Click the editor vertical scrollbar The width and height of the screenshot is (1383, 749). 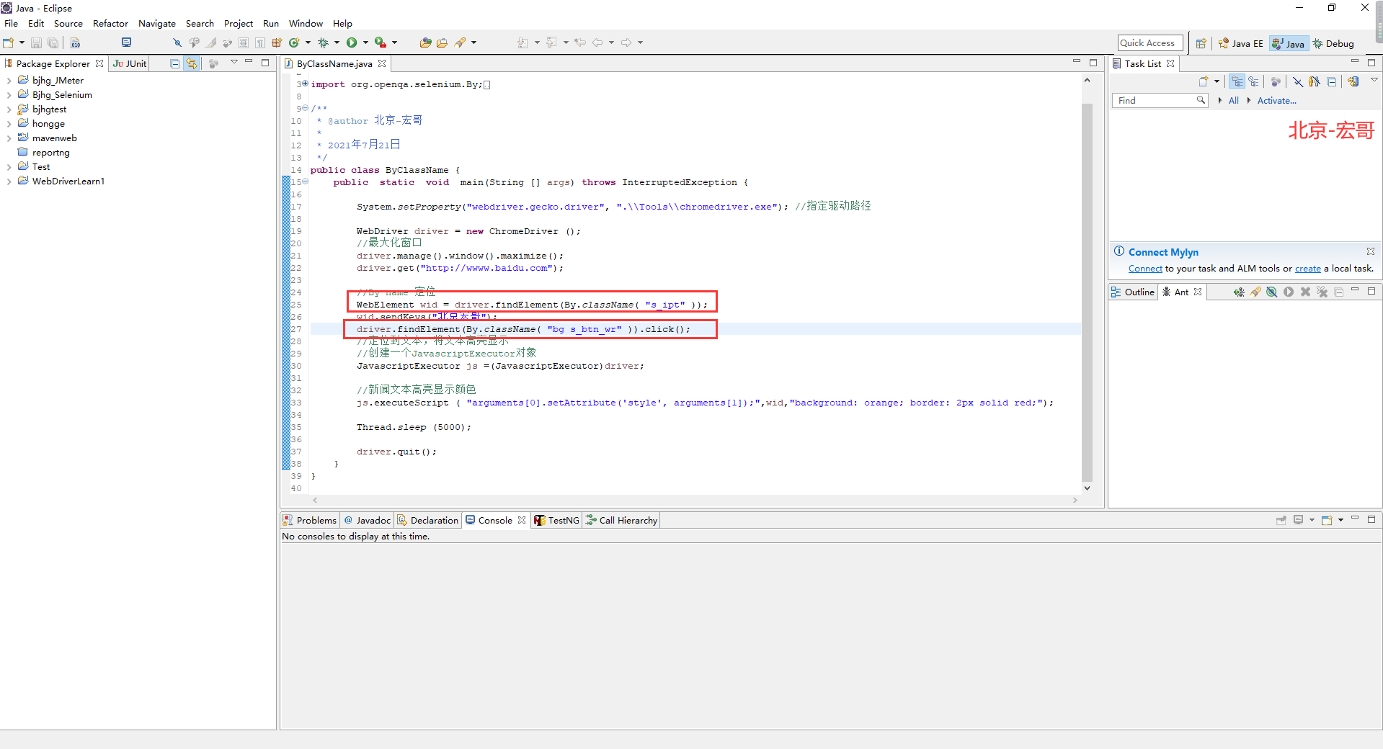(1087, 292)
